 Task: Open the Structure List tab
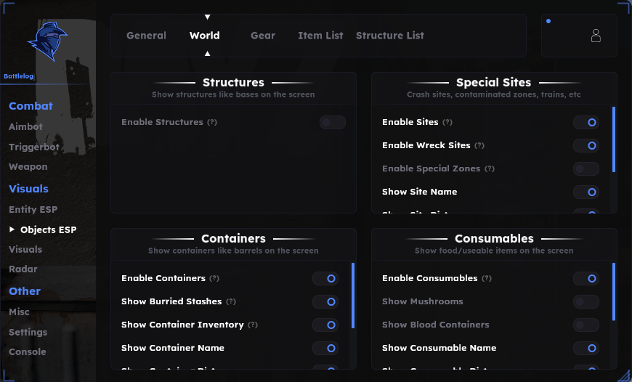[x=390, y=36]
